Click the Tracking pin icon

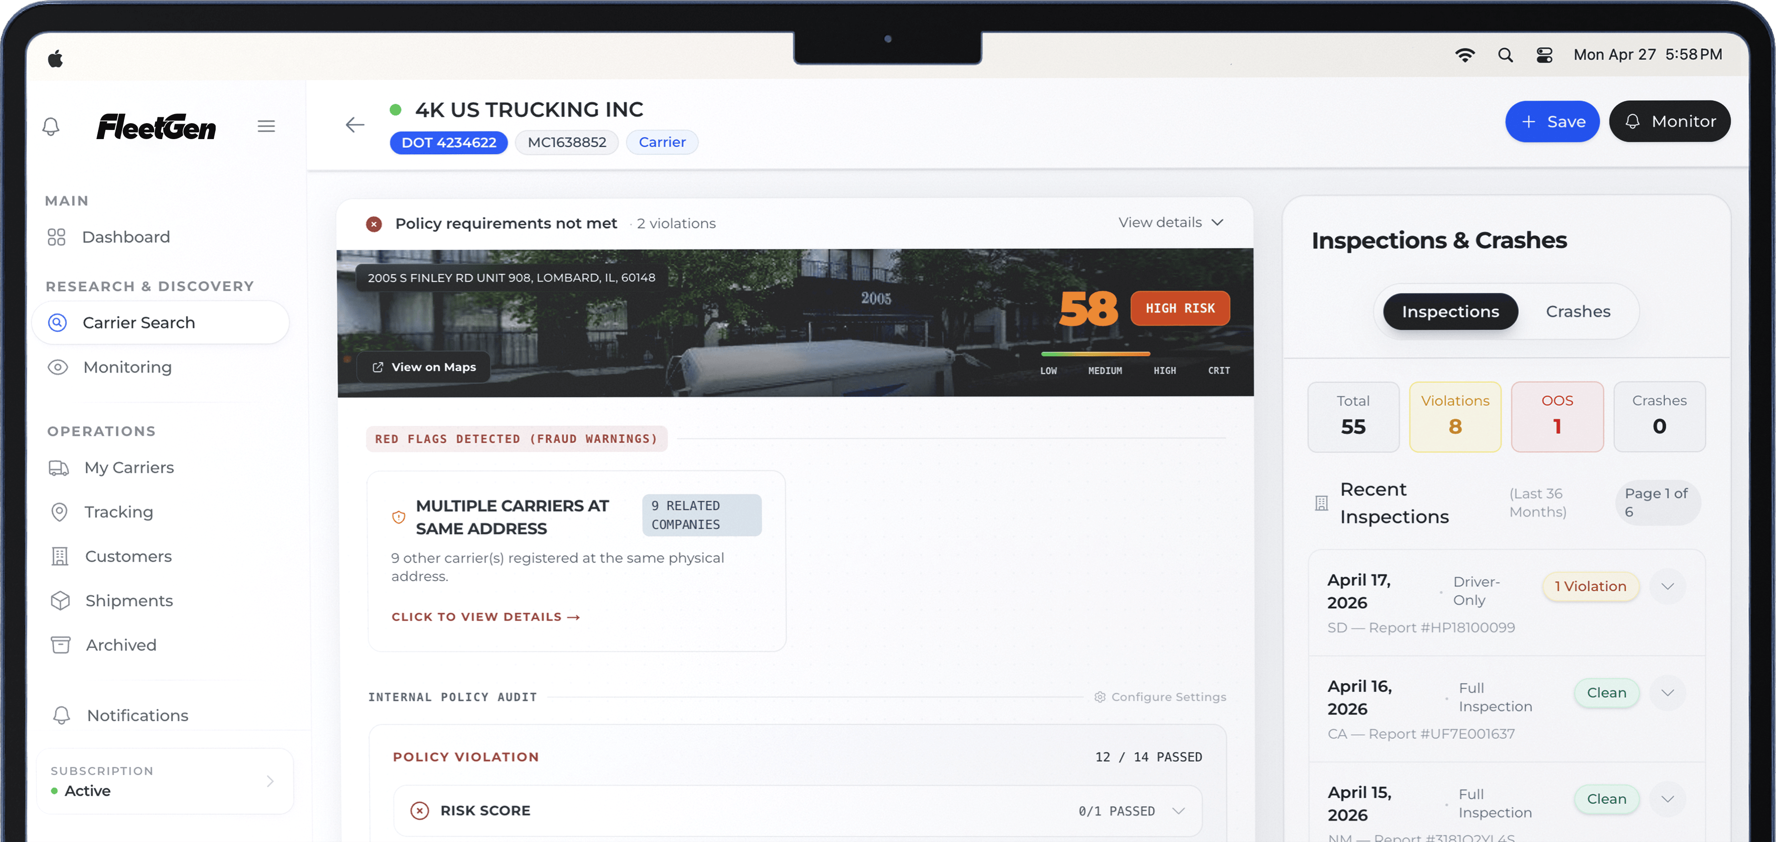click(60, 512)
